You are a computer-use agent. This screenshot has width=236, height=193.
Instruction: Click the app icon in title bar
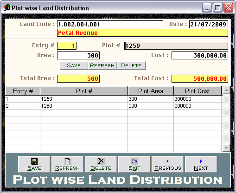6,8
